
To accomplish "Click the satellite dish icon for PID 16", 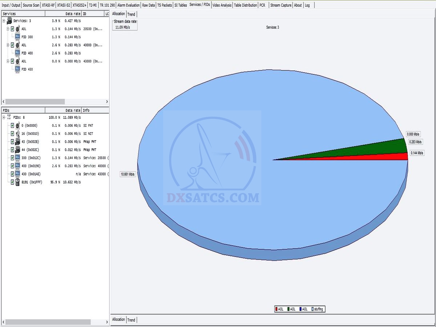I will (17, 134).
